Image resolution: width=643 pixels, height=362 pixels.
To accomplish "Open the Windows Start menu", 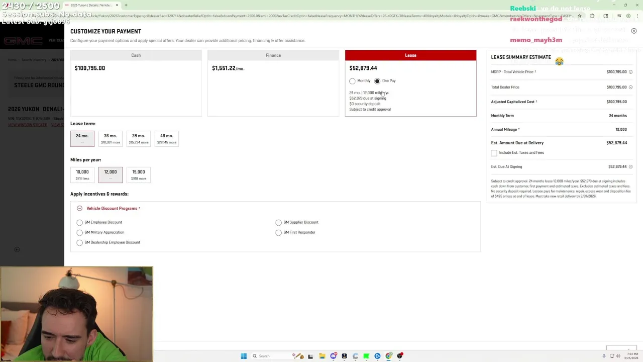I will [x=244, y=356].
